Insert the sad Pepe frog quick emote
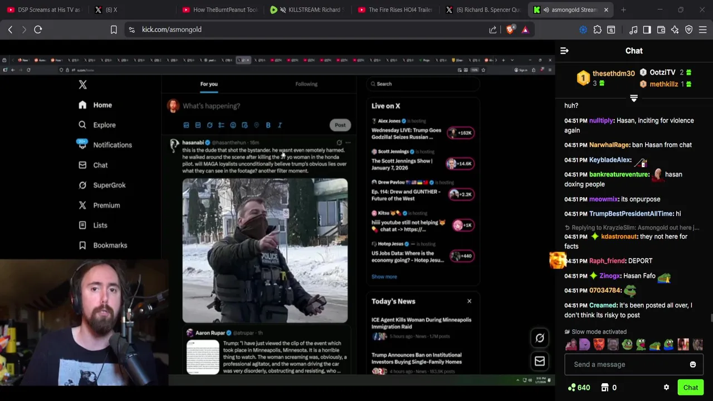Screen dimensions: 713x401 coord(627,344)
